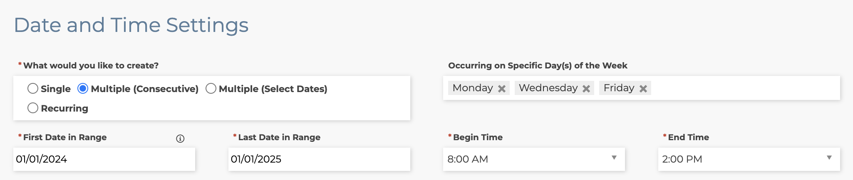Open the Begin Time 8:00 AM dropdown
Screen dimensions: 853x180
point(524,159)
